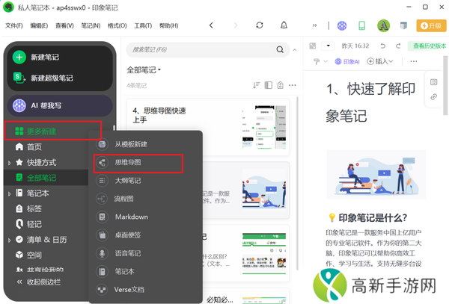Click the New Note (新建笔记) plus icon
This screenshot has height=304, width=449.
click(19, 58)
